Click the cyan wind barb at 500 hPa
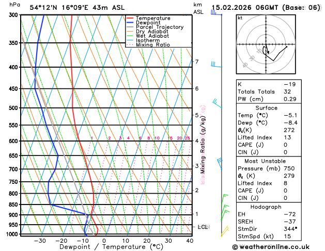This screenshot has width=325, height=251. coord(217,103)
